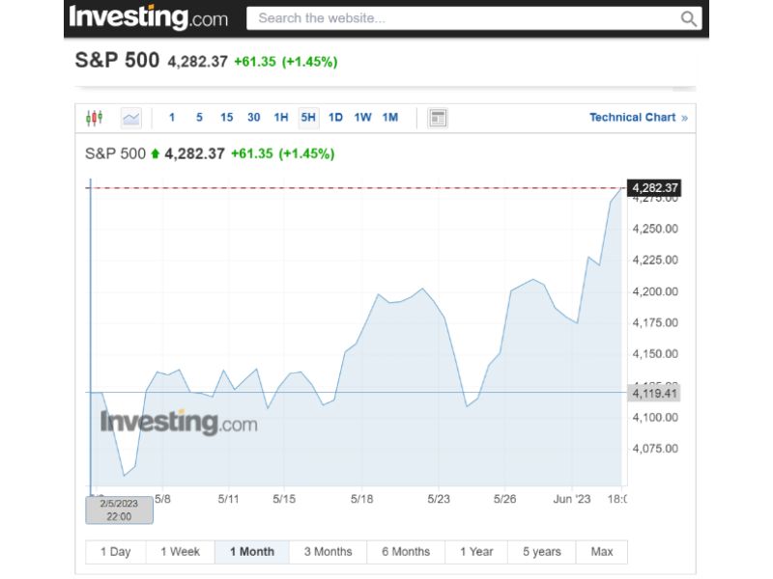This screenshot has height=579, width=773.
Task: Select the area chart type icon
Action: tap(131, 118)
